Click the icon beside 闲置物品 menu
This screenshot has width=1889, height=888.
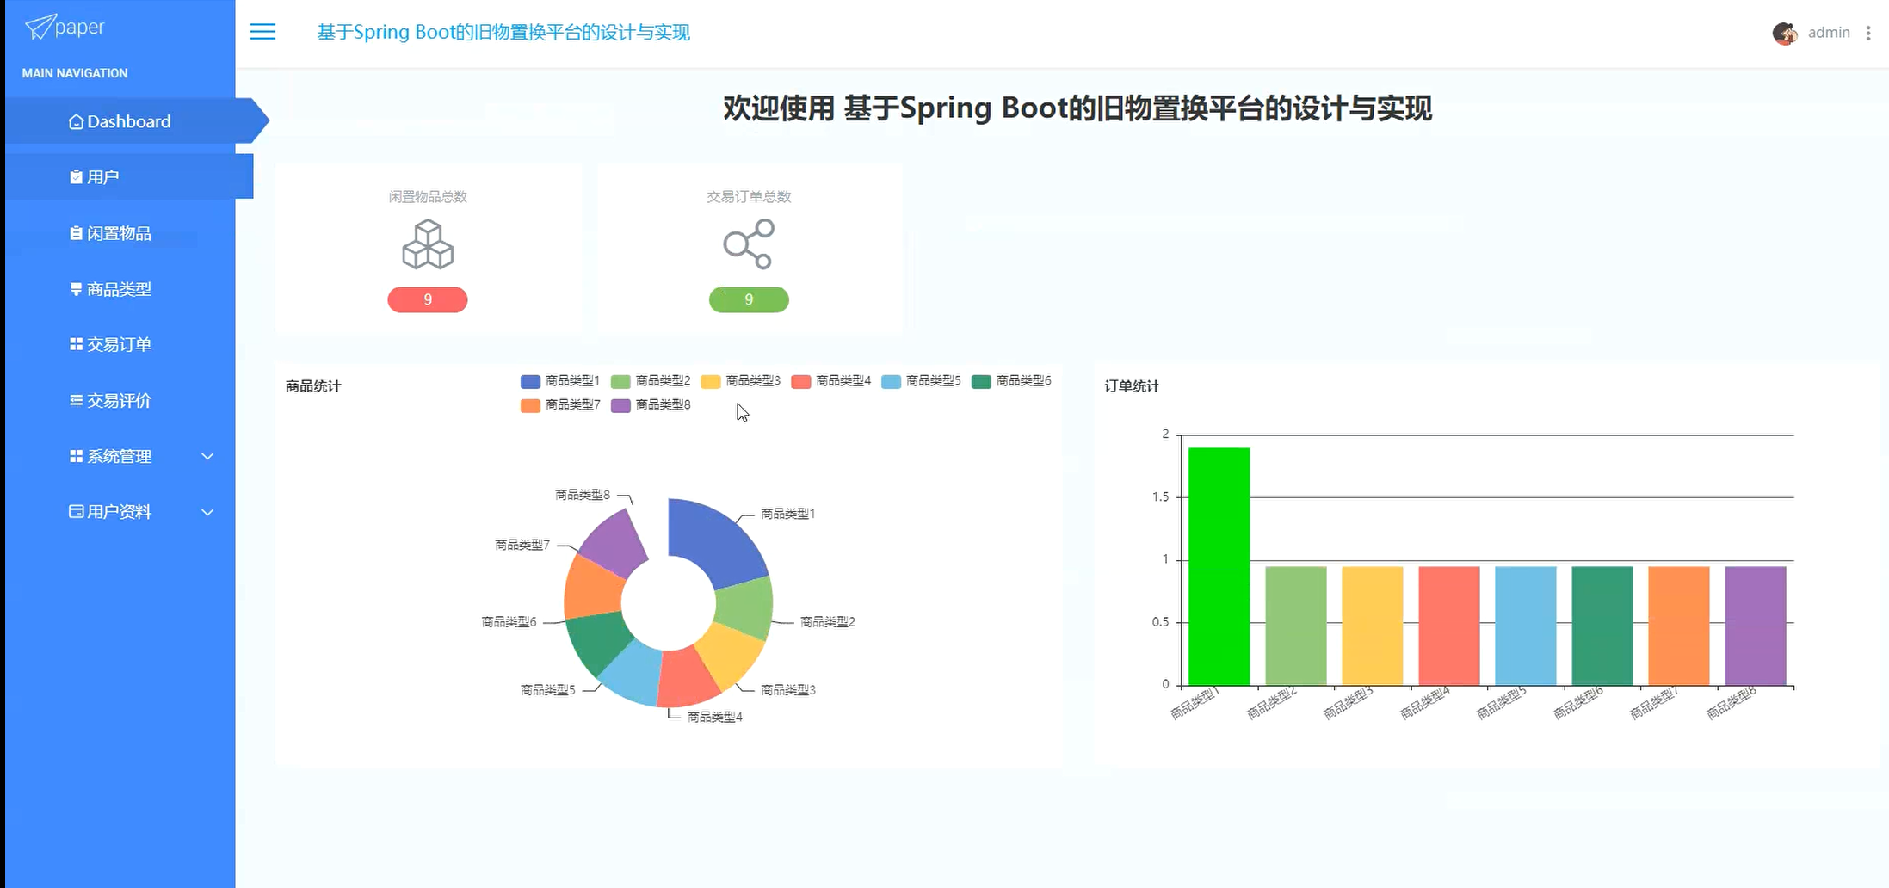(x=76, y=233)
